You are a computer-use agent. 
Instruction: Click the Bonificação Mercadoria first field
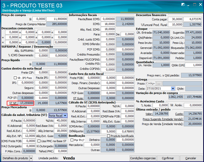(x=92, y=145)
